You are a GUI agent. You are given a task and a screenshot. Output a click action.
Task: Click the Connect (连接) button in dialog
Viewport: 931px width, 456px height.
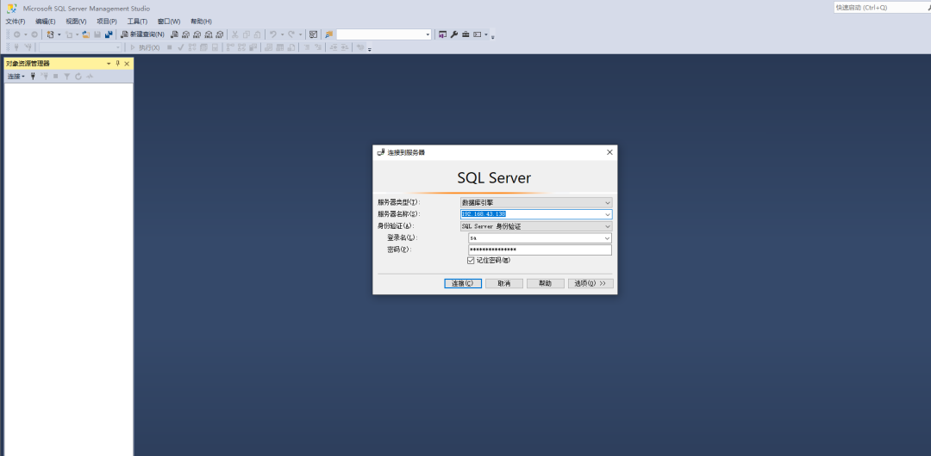[463, 283]
